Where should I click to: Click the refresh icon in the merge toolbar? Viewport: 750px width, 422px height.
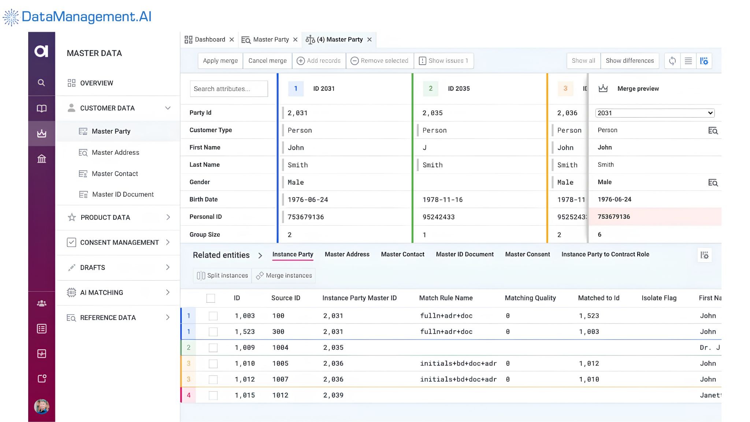click(x=672, y=61)
